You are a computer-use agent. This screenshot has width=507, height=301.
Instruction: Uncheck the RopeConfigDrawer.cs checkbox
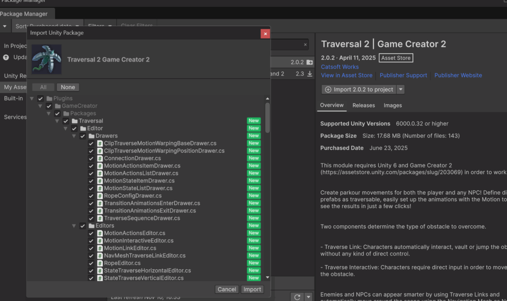(x=91, y=196)
